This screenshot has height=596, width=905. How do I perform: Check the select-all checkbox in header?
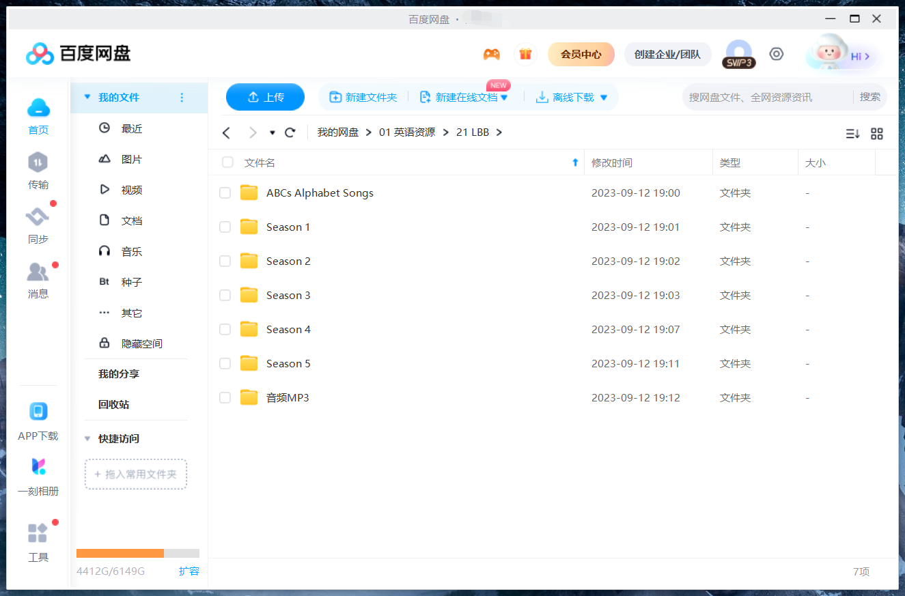[227, 162]
